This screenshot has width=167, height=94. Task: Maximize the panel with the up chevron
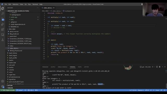(x=163, y=67)
